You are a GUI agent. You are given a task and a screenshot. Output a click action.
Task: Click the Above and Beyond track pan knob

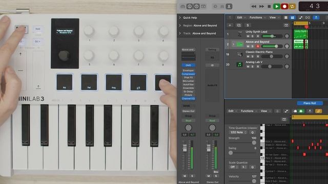(x=287, y=47)
